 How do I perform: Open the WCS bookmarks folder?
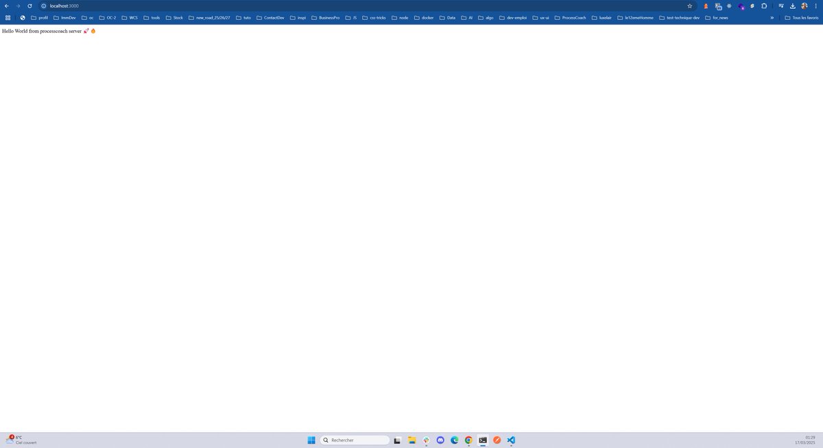[130, 17]
